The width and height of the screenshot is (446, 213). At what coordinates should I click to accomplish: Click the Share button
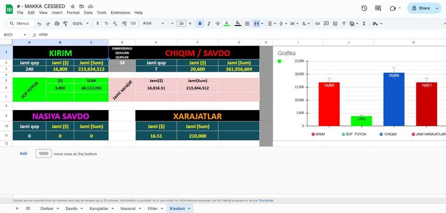tap(421, 8)
